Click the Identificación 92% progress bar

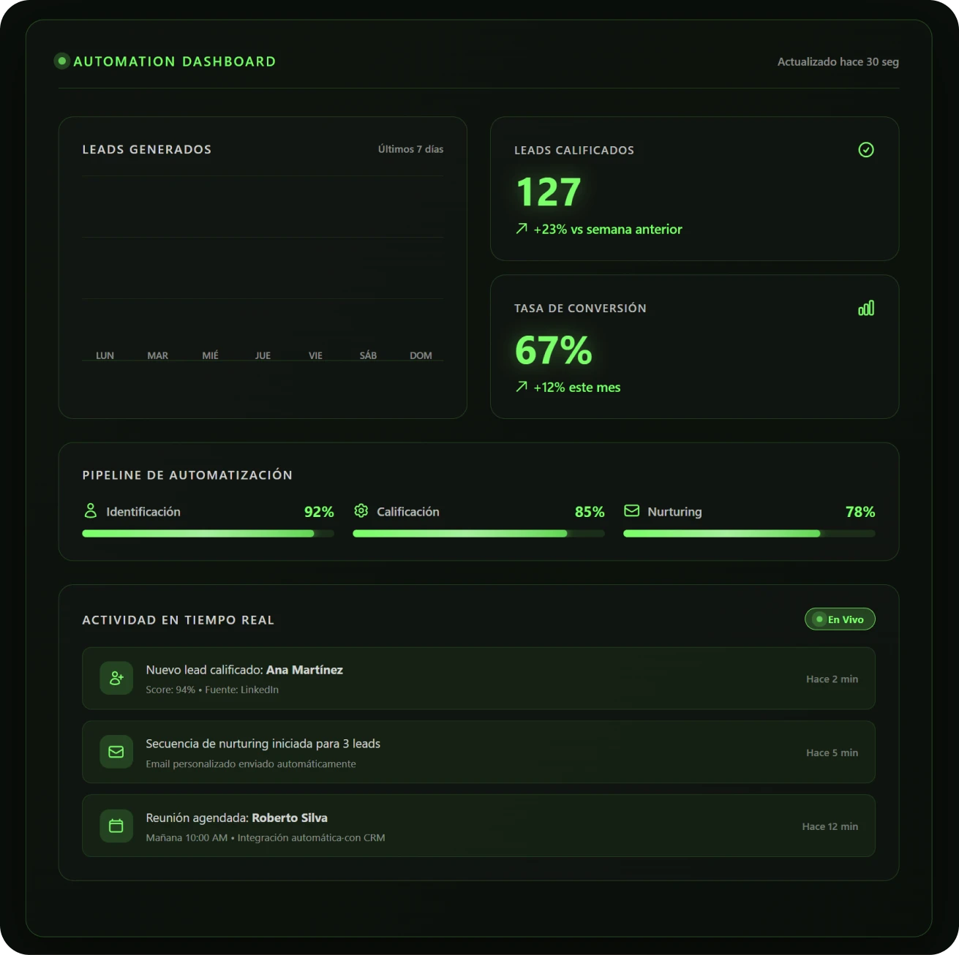[208, 533]
